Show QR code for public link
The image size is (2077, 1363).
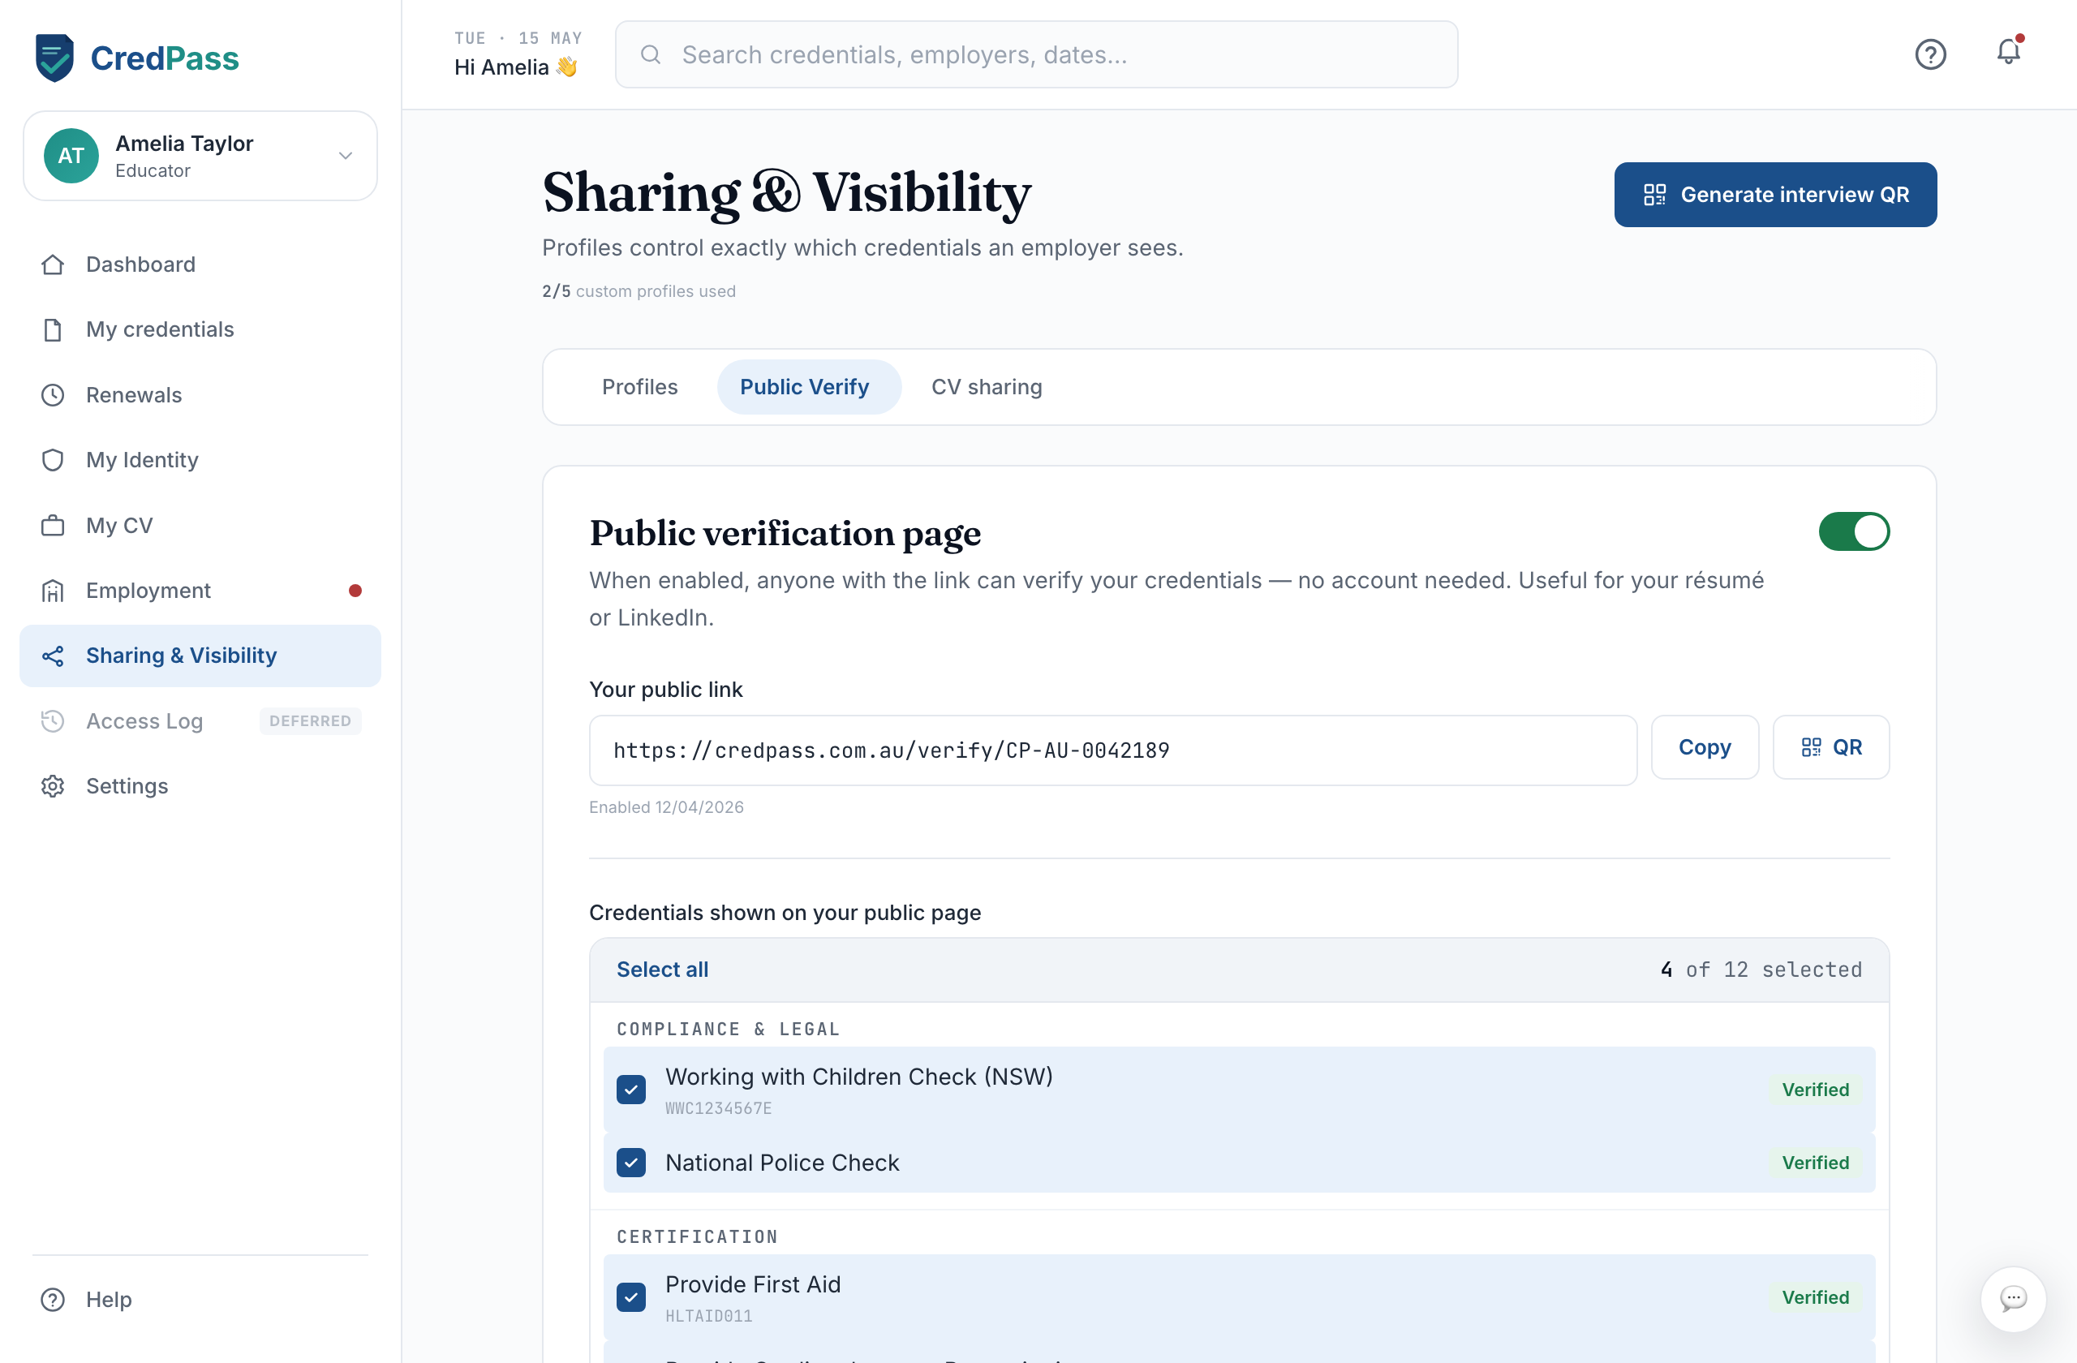(1831, 747)
